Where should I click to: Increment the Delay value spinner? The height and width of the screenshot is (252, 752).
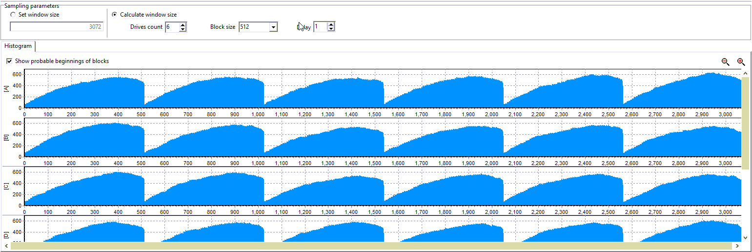[331, 25]
